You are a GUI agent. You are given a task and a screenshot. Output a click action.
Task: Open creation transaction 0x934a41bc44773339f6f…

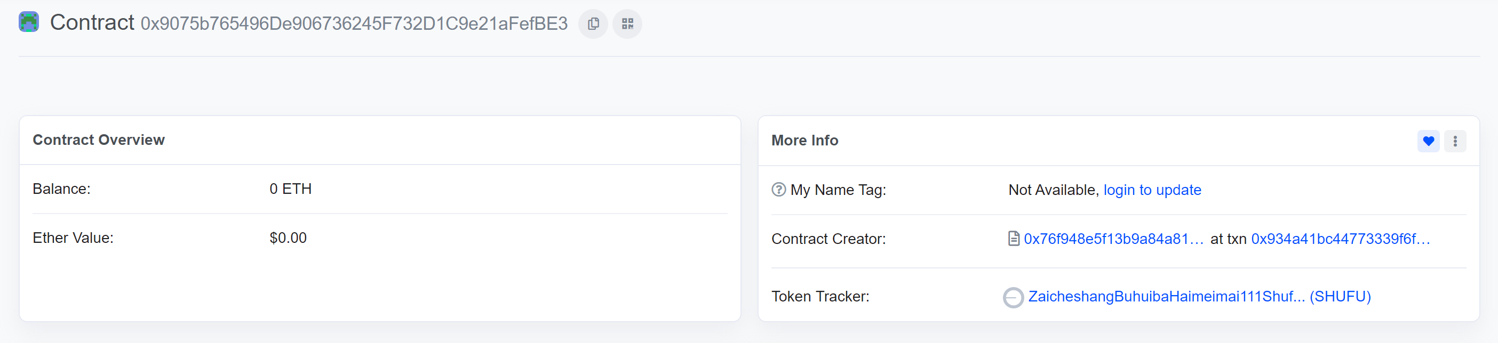(1340, 239)
